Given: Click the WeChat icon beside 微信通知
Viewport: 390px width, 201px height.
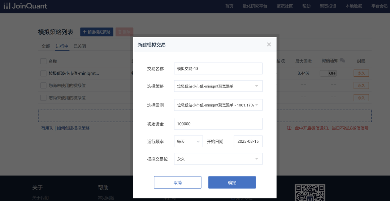Looking at the screenshot, I should [x=342, y=61].
